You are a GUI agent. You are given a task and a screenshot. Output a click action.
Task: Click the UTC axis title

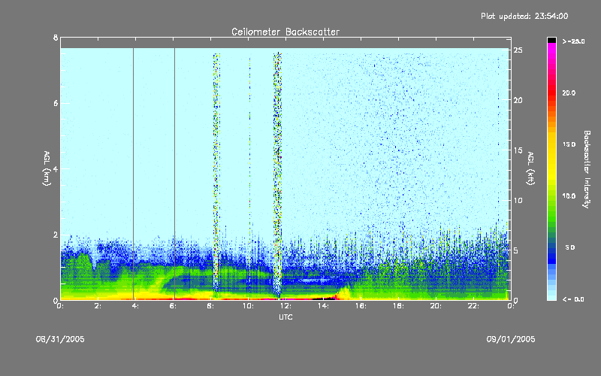click(x=285, y=317)
